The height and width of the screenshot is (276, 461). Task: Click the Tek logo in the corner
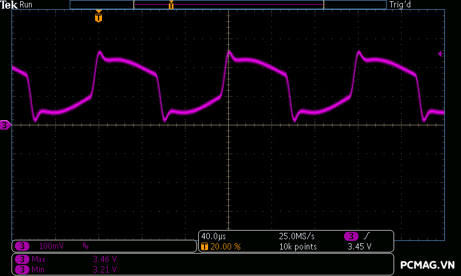pos(10,5)
